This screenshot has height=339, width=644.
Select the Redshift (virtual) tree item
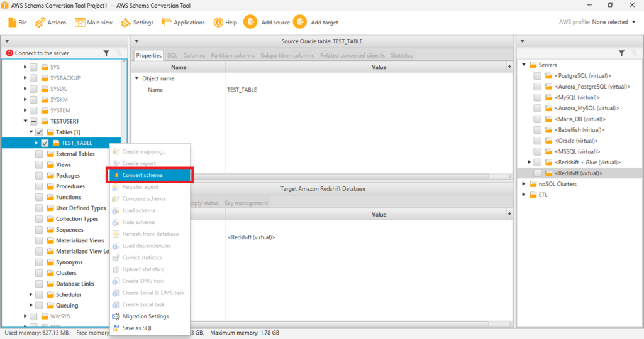coord(578,173)
